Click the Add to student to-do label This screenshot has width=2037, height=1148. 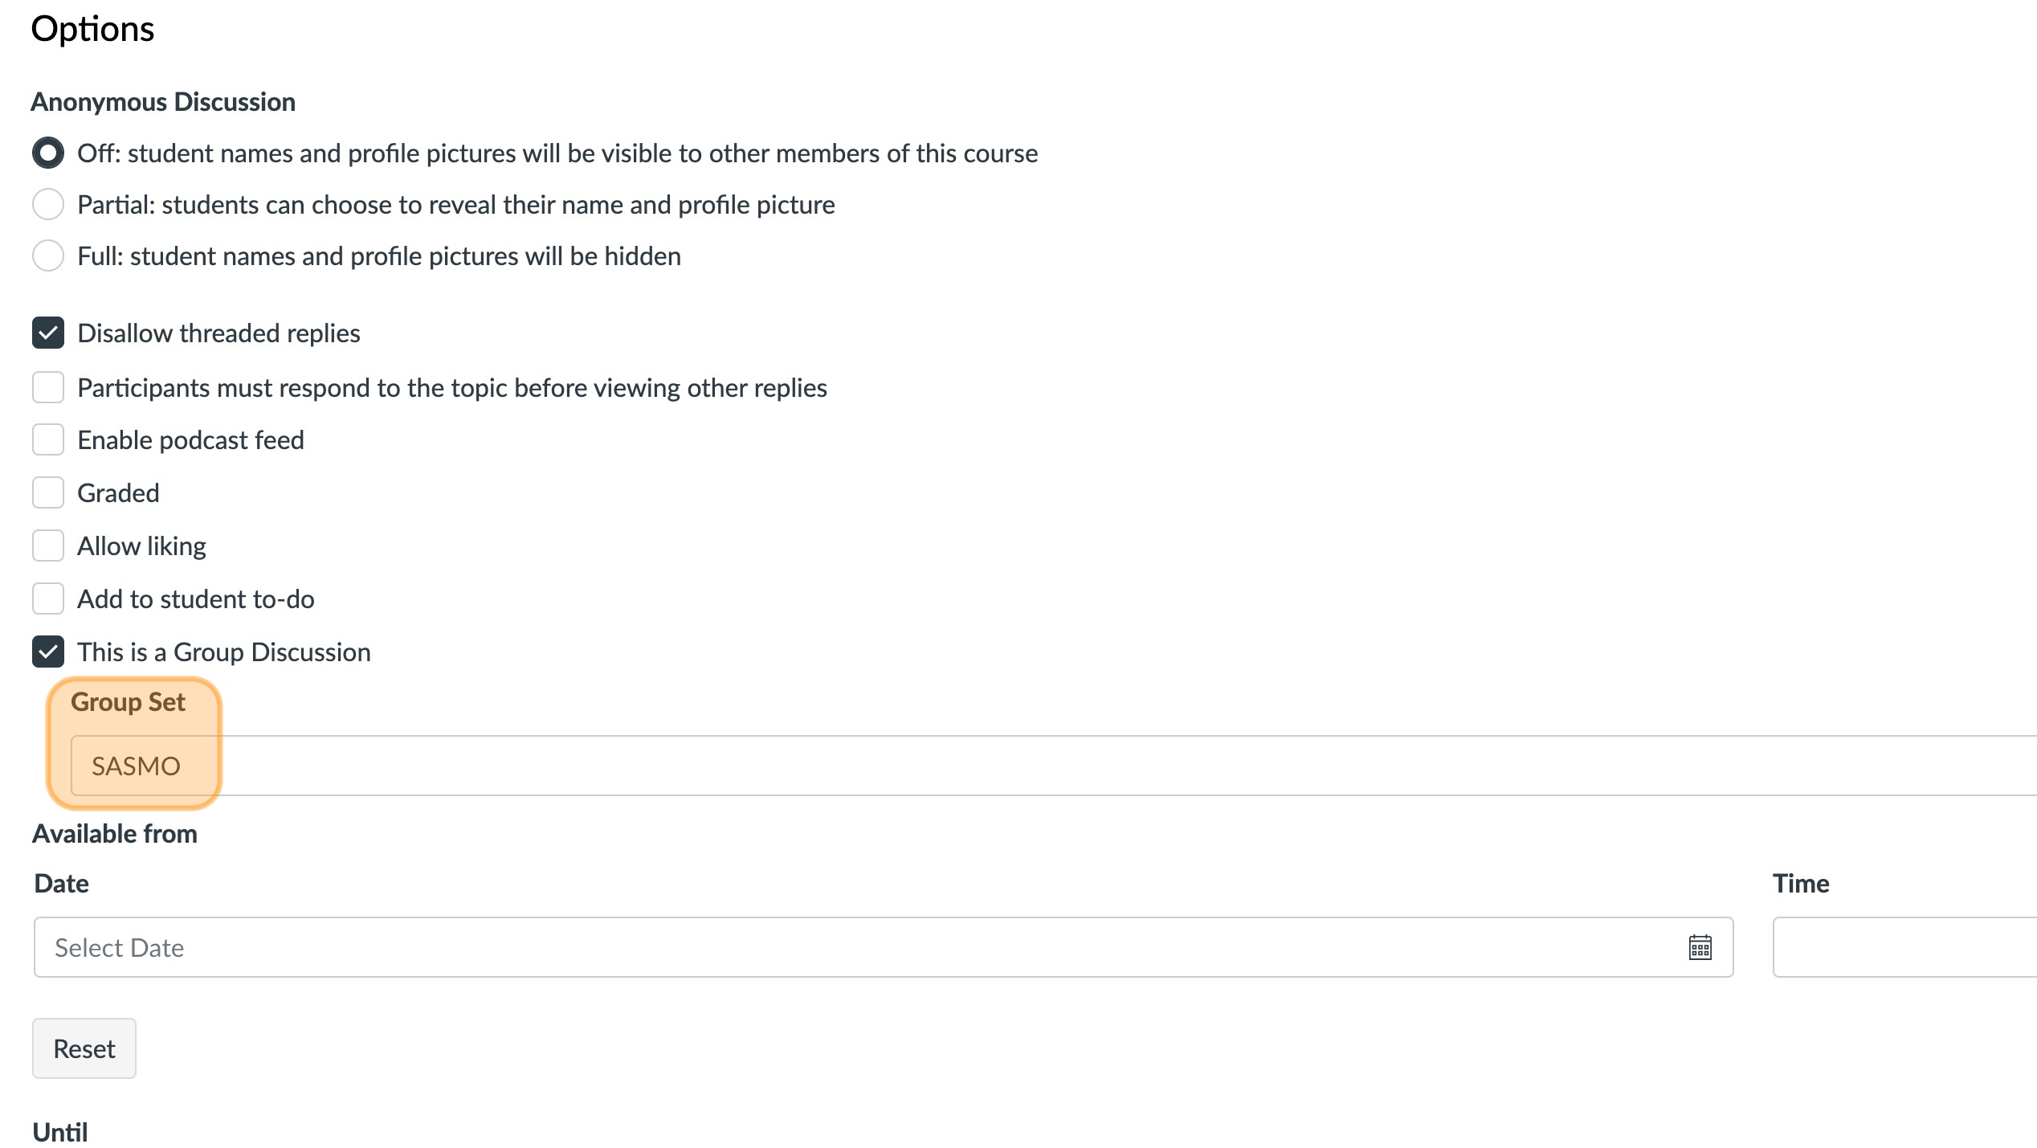[x=195, y=599]
